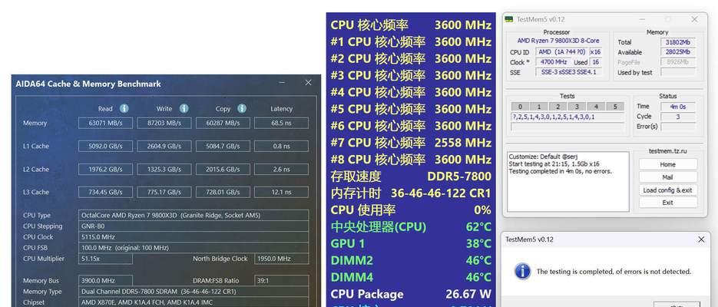Click the empty Used by test field

tap(678, 72)
